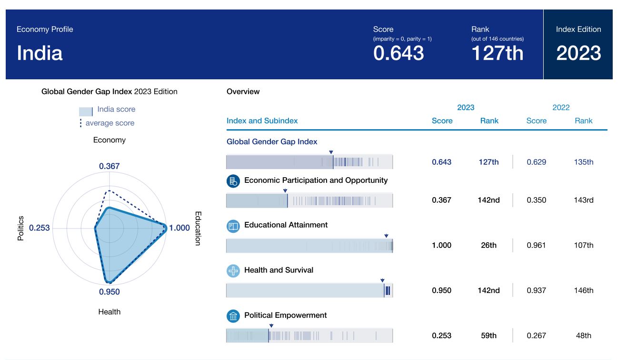Click the 'Political Empowerment' label

tap(286, 315)
